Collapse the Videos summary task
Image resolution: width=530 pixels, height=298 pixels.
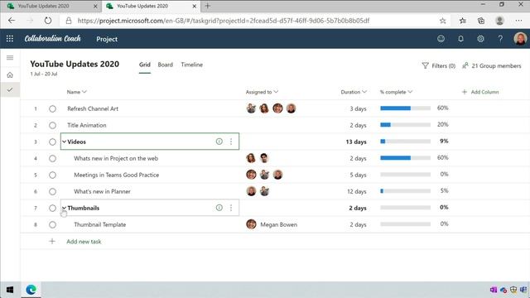click(64, 142)
